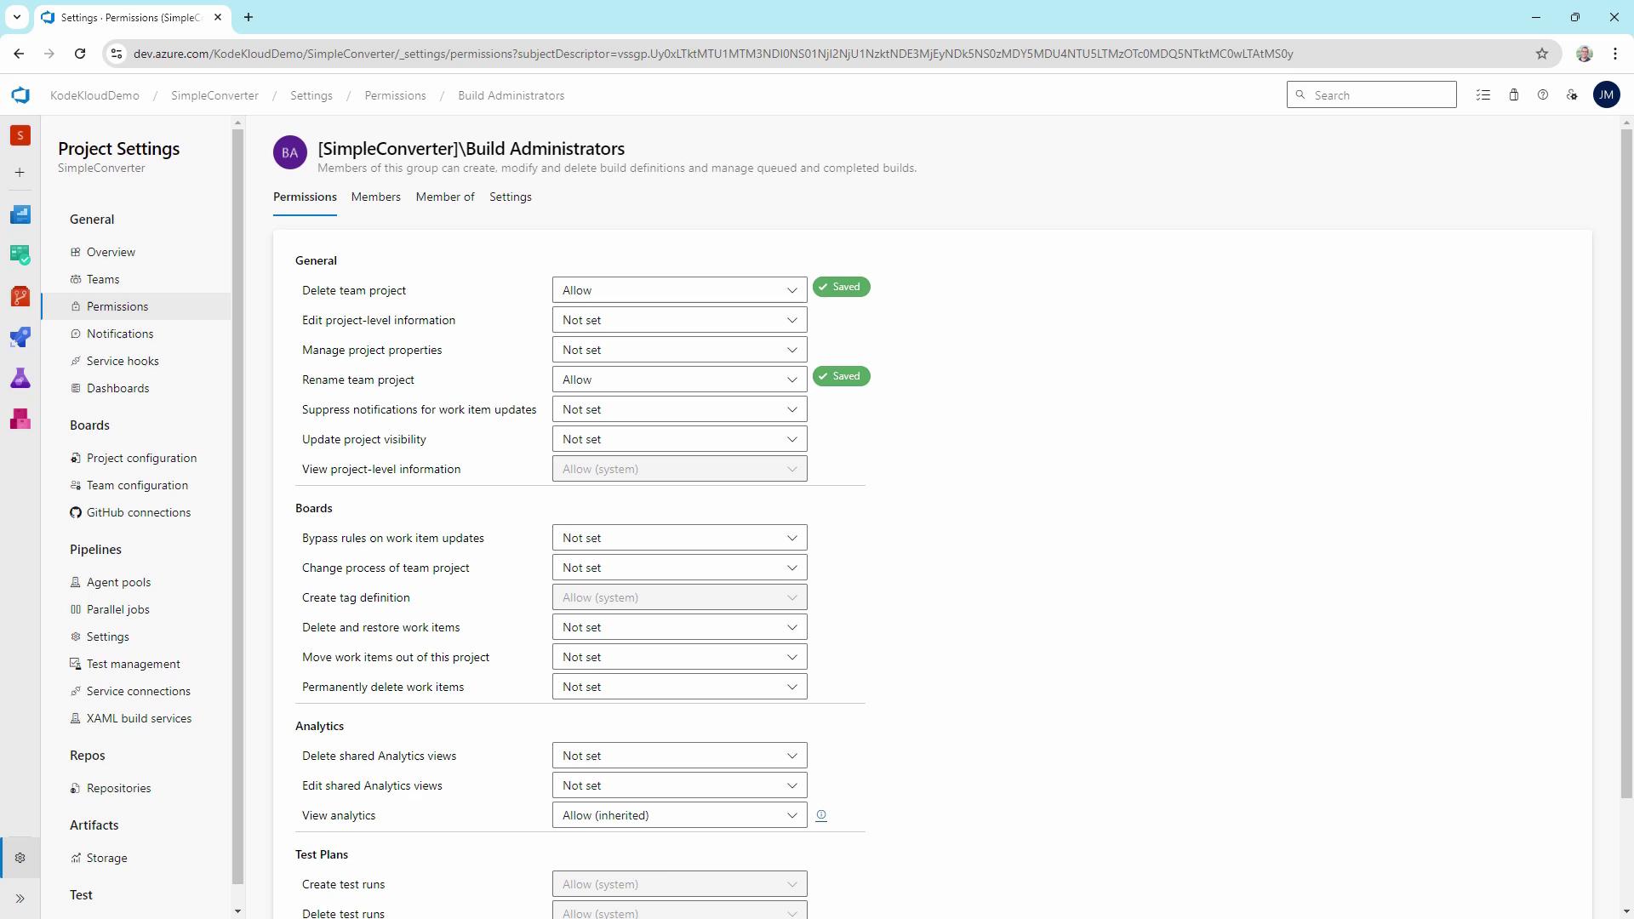This screenshot has width=1634, height=919.
Task: Open Test Plans flask icon
Action: (x=20, y=378)
